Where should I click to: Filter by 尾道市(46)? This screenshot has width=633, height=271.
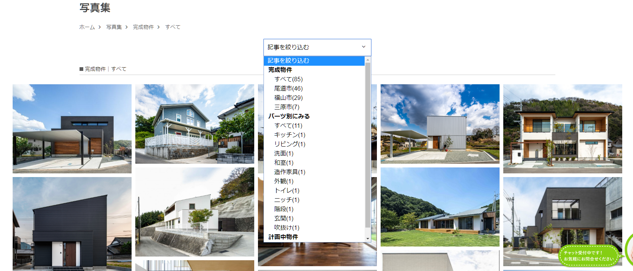tap(314, 88)
